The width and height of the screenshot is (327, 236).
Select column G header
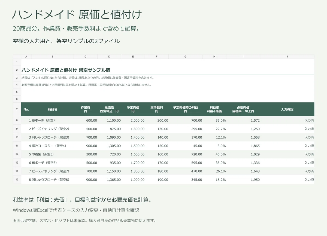(x=185, y=57)
